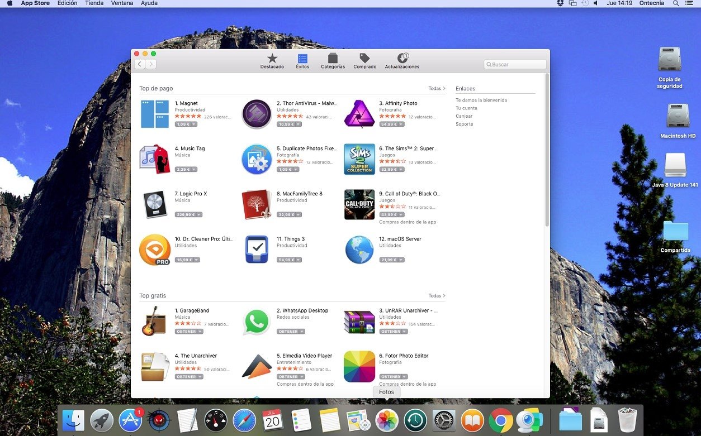
Task: Open the Soporte link under Enlaces
Action: click(x=464, y=124)
